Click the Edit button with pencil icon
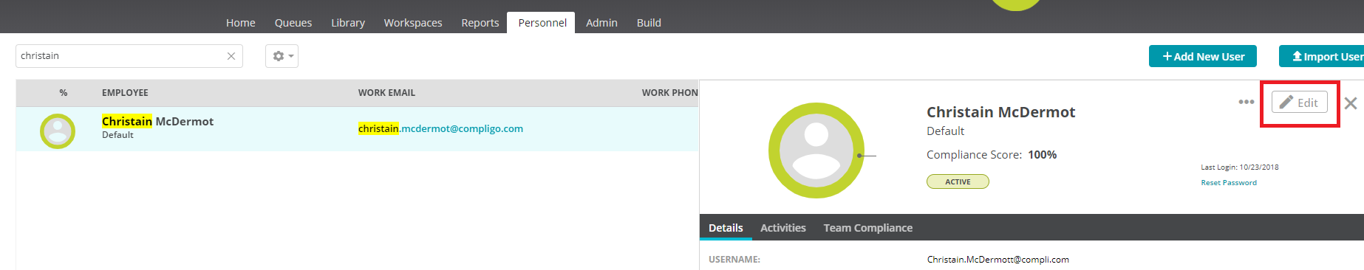Image resolution: width=1364 pixels, height=270 pixels. click(1299, 102)
